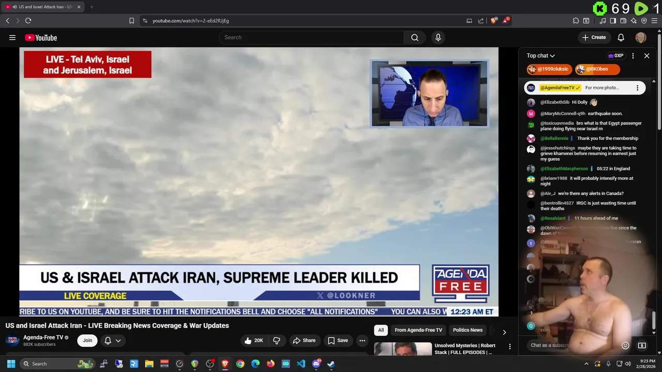Close the live chat panel
This screenshot has width=662, height=372.
pyautogui.click(x=646, y=56)
